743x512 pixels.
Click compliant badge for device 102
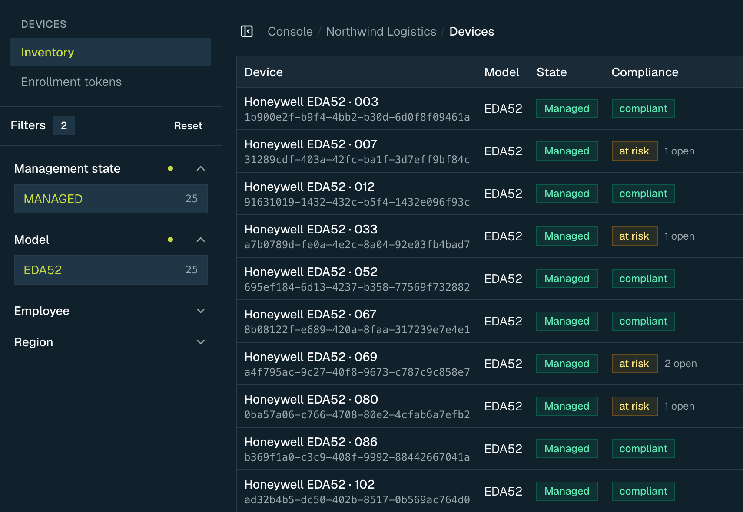click(643, 491)
